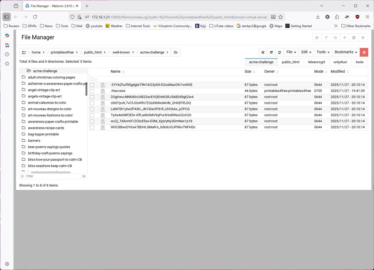Click the Filter input field in tree

point(53,176)
